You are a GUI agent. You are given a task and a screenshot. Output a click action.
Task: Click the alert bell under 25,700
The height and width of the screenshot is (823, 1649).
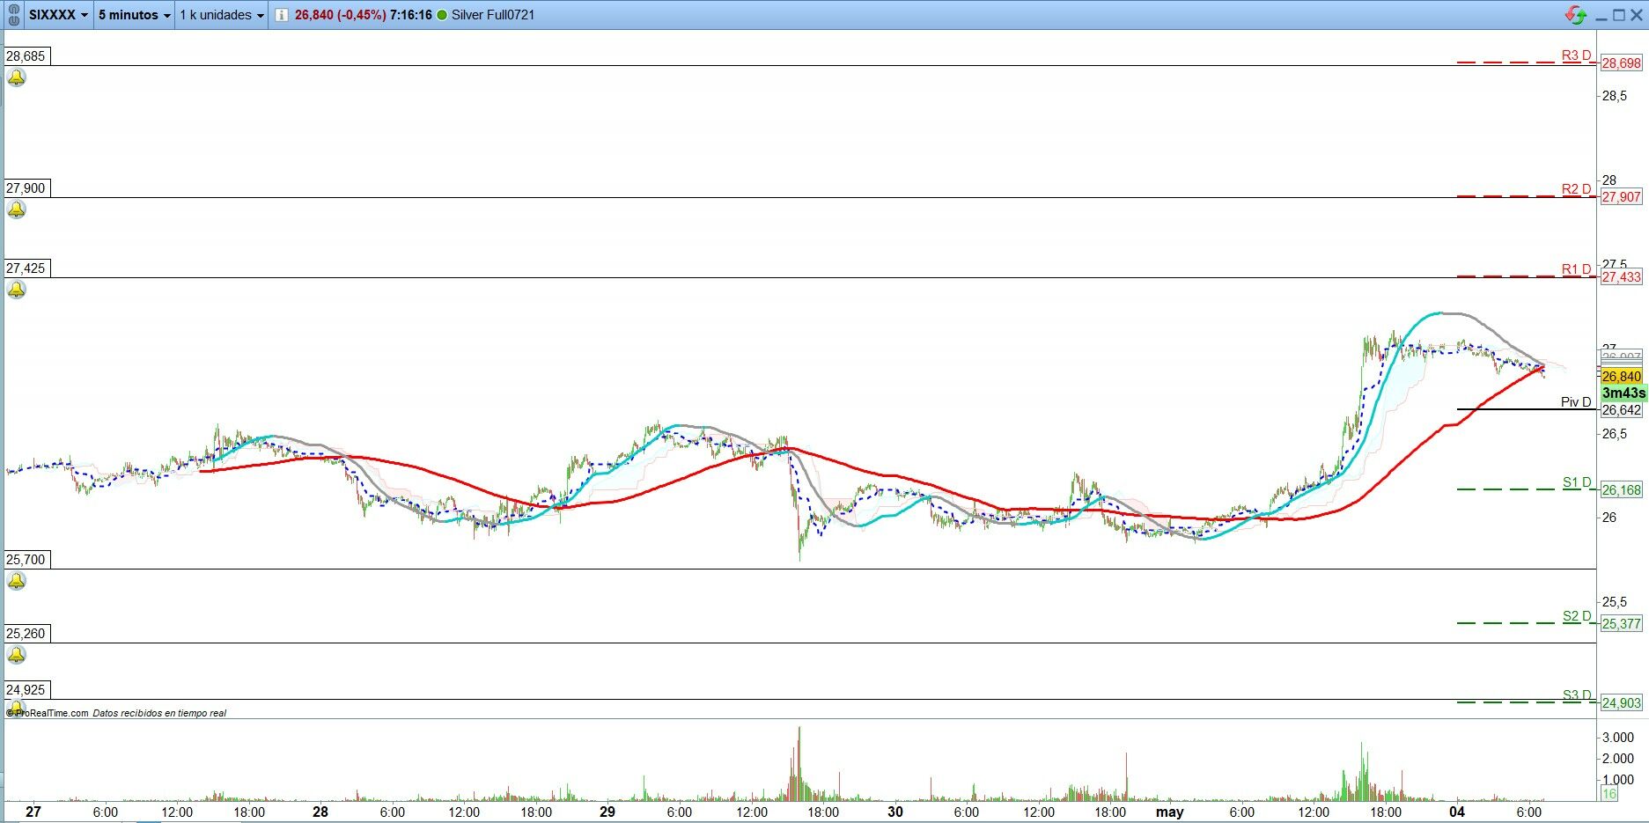(x=17, y=581)
